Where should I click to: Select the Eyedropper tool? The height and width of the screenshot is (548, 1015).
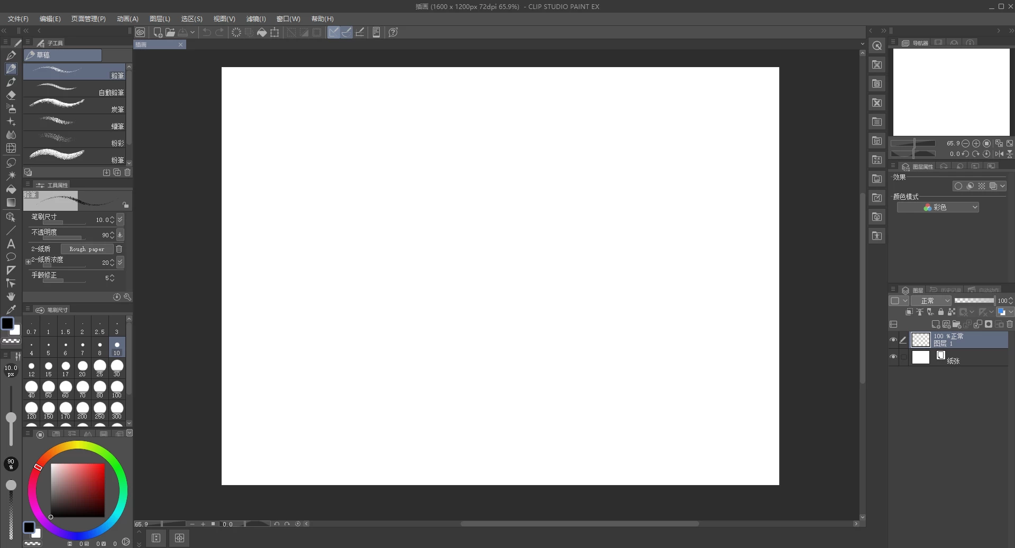pos(11,310)
